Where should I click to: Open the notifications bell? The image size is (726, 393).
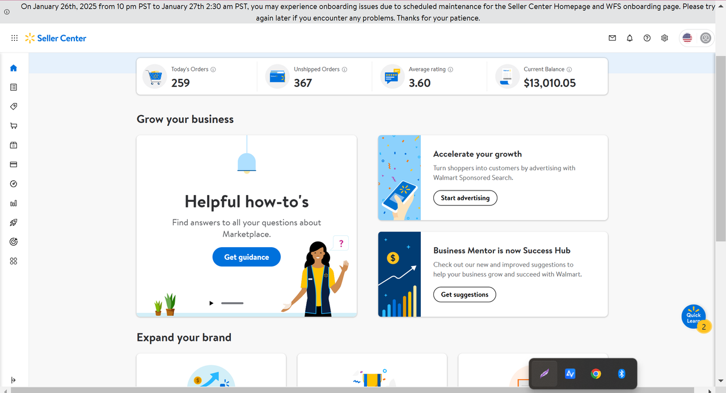(x=630, y=38)
